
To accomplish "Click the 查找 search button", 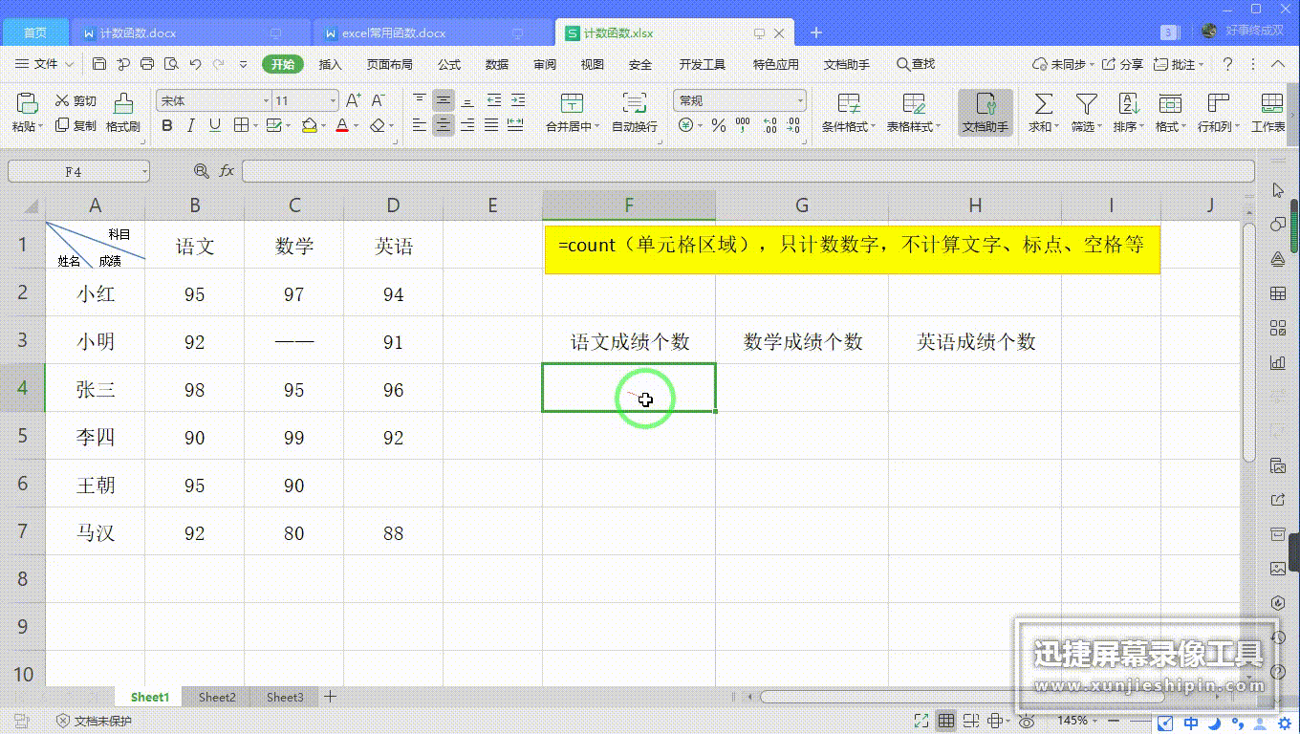I will click(x=915, y=64).
